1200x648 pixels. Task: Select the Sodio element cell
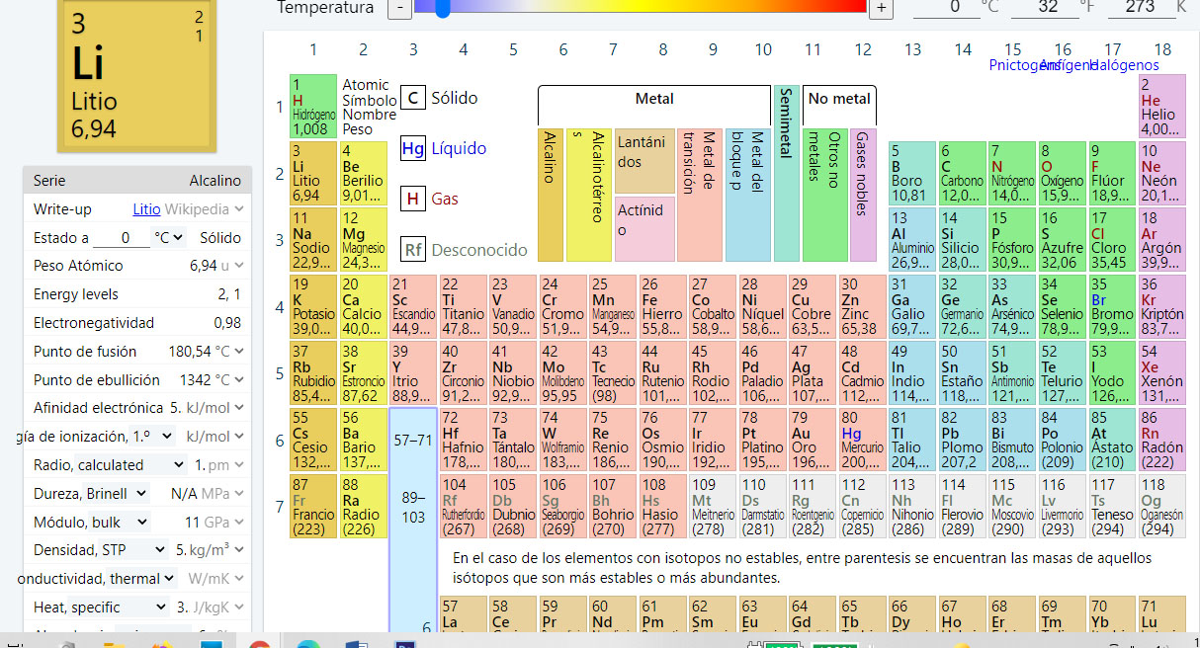pyautogui.click(x=313, y=240)
